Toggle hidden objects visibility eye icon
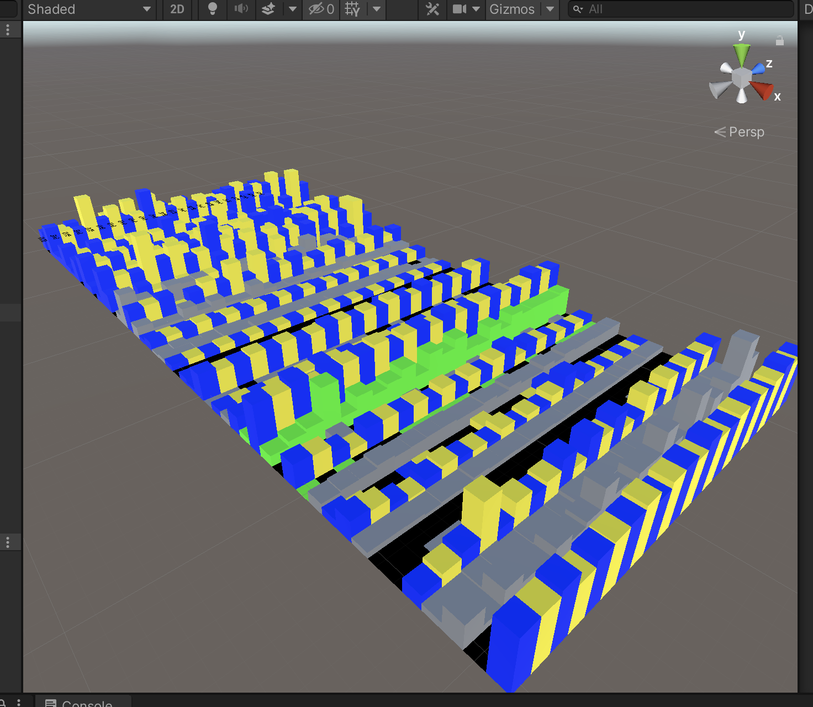 point(321,9)
